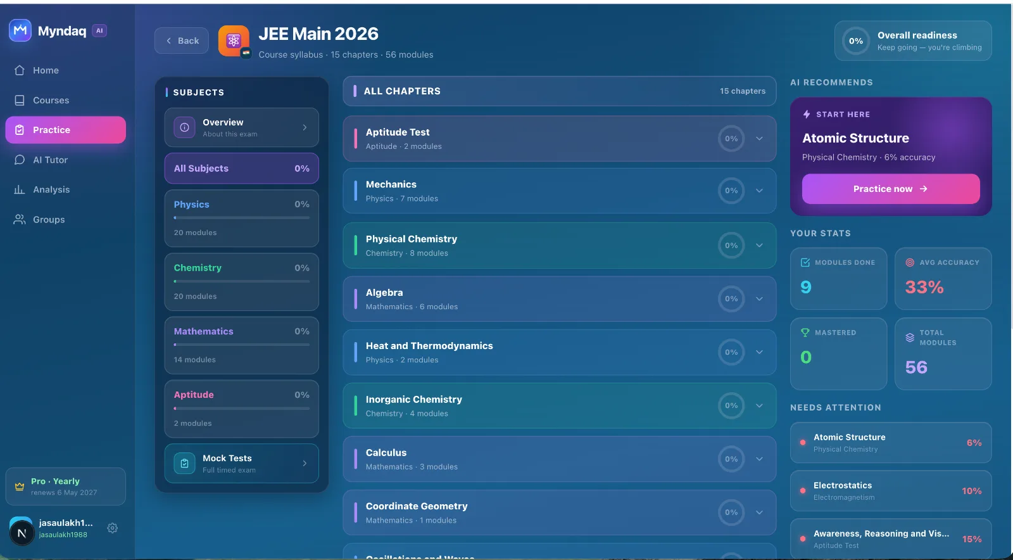This screenshot has width=1013, height=560.
Task: Open Electrostatics needs-attention item
Action: 891,491
